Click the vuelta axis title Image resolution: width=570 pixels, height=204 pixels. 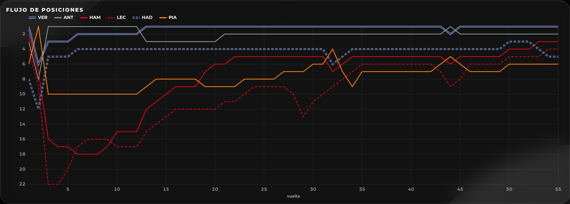(x=293, y=196)
